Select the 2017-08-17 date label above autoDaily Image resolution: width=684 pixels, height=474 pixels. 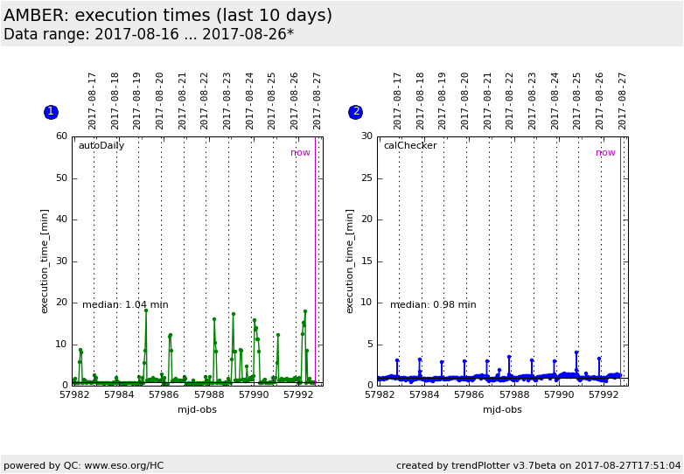(93, 101)
